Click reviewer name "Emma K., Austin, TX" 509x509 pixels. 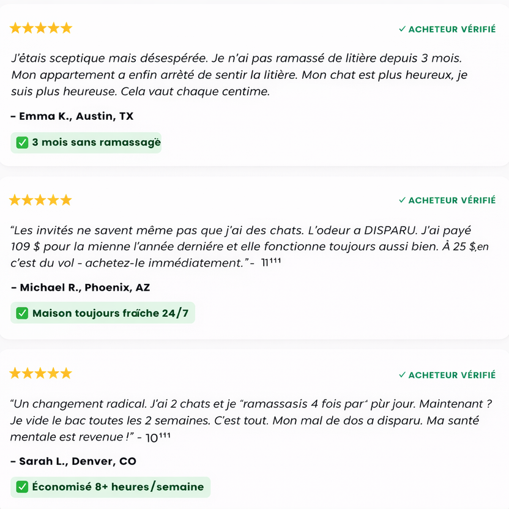coord(72,116)
